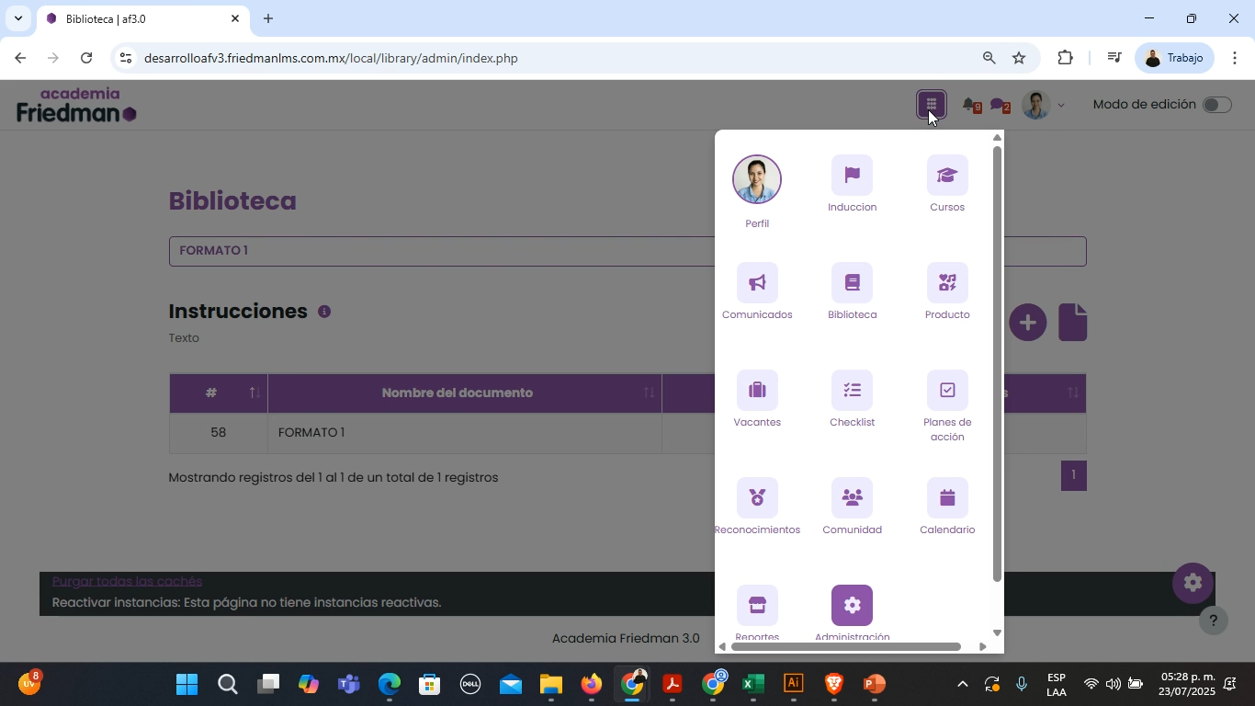
Task: Click the address bar URL
Action: tap(331, 58)
